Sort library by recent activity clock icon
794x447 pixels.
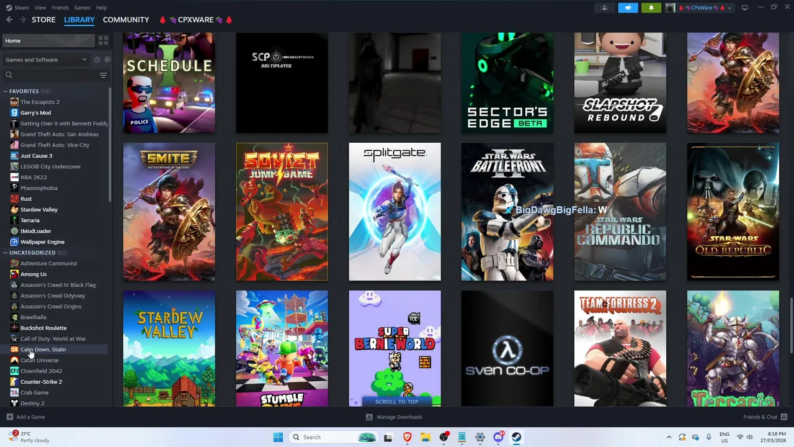[x=97, y=60]
